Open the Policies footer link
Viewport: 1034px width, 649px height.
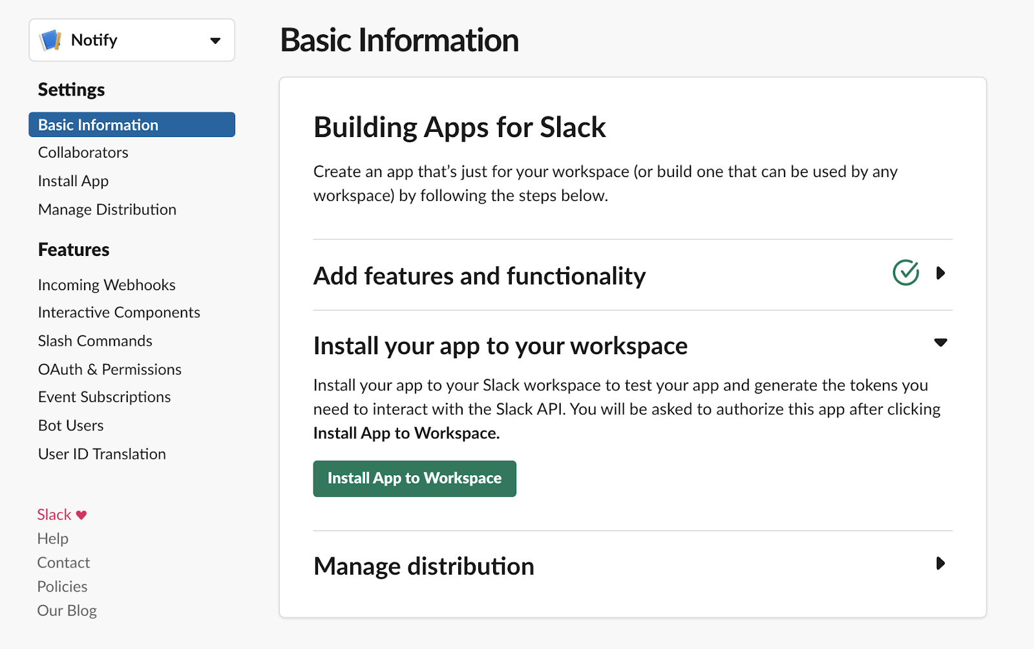point(62,586)
